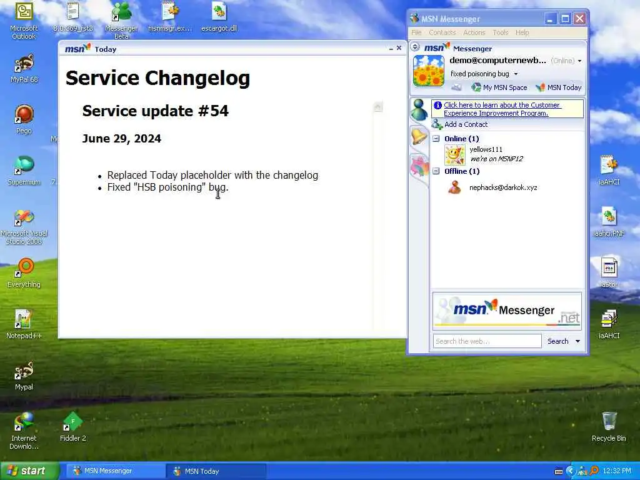
Task: Select the pink butterfly side tab
Action: coord(419,165)
